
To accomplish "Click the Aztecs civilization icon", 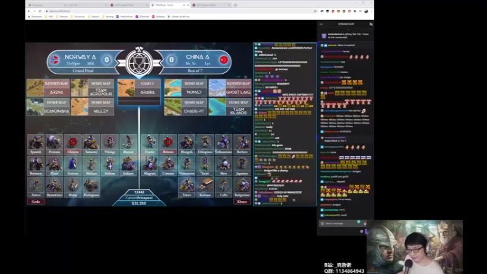I will (x=36, y=188).
